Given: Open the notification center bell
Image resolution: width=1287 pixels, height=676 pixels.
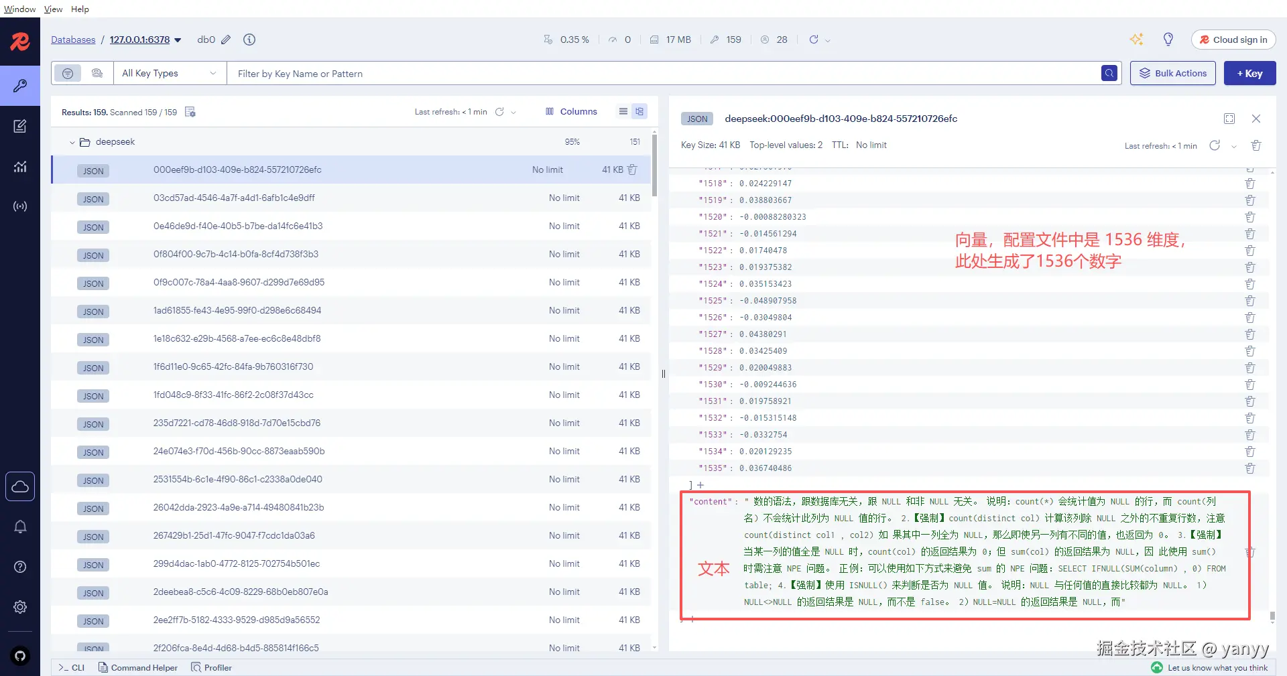Looking at the screenshot, I should (x=20, y=527).
